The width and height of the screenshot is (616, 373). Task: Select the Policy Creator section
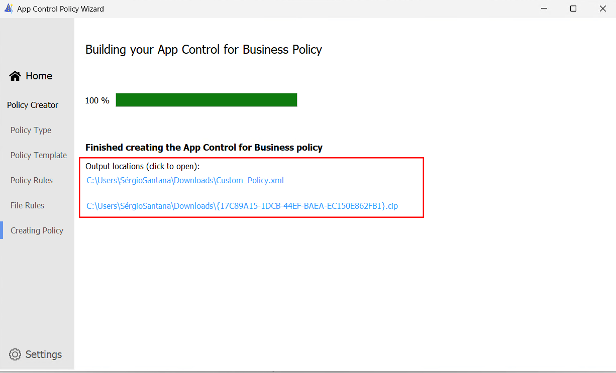(x=33, y=105)
